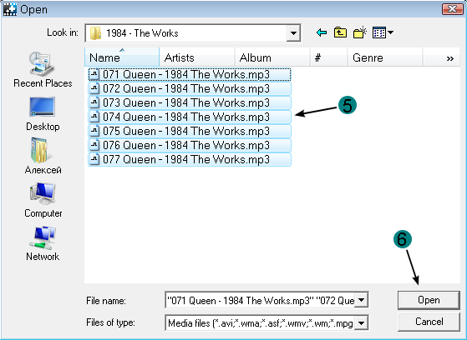The image size is (467, 340).
Task: Click the Files of type field text
Action: [x=260, y=323]
